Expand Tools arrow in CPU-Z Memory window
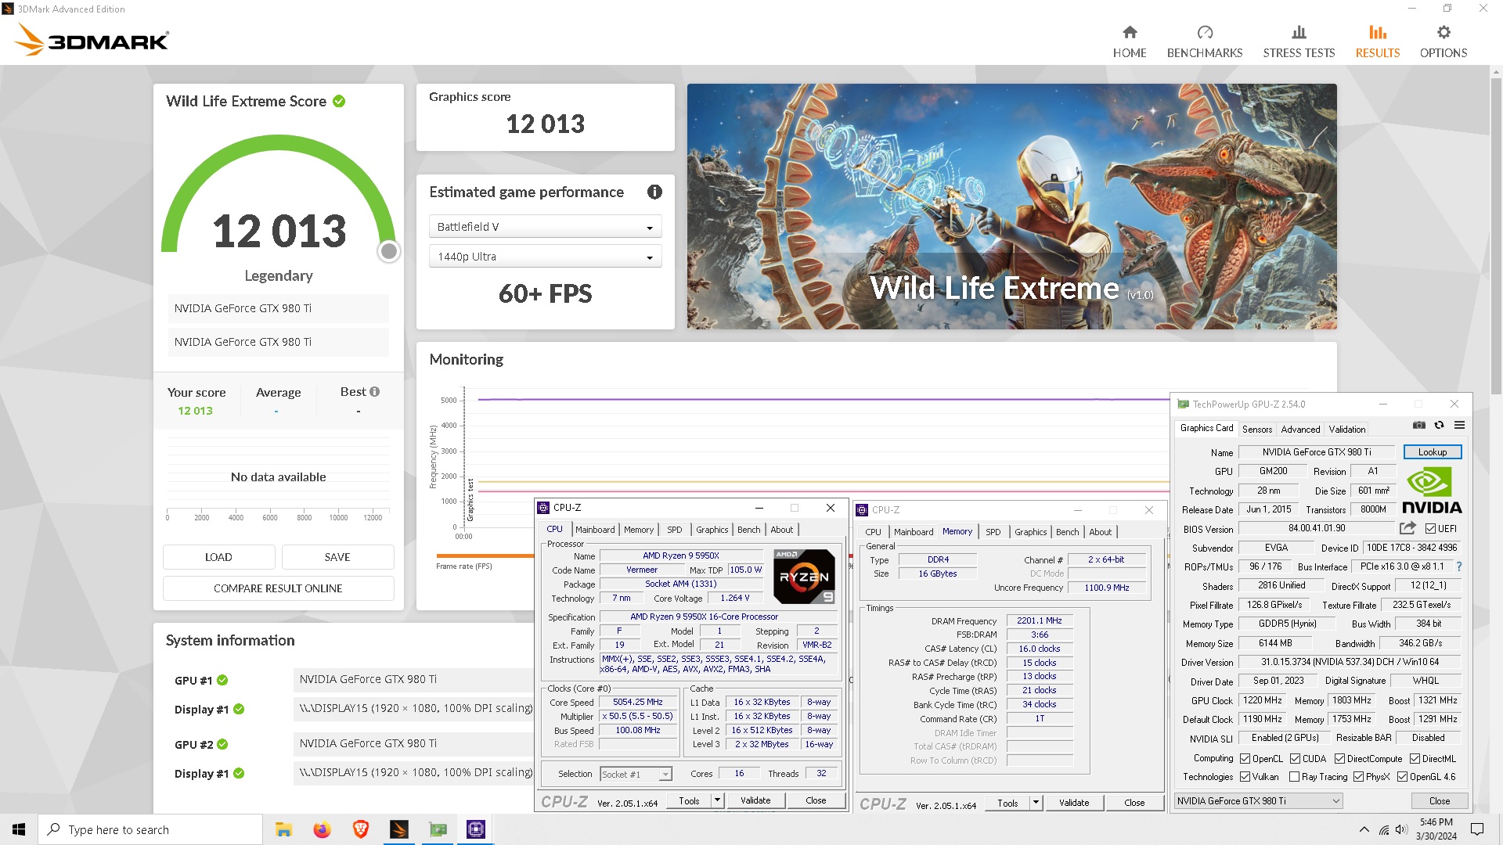 1036,802
